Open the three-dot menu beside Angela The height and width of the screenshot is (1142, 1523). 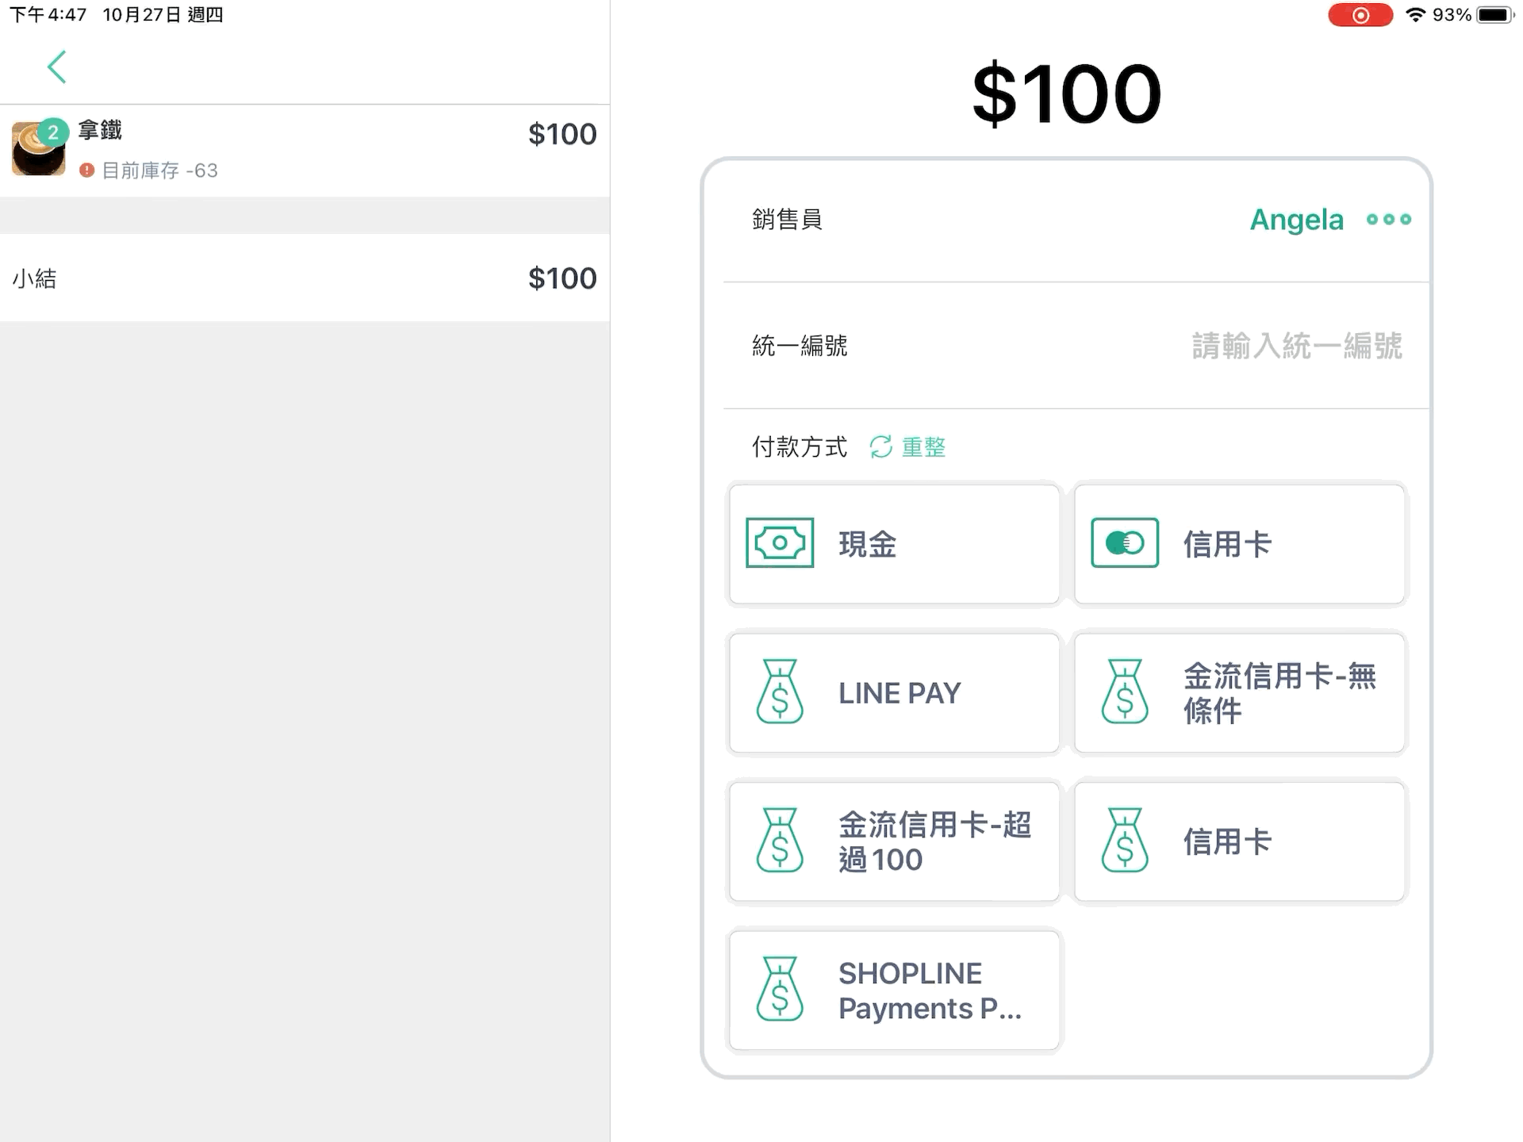[1389, 220]
